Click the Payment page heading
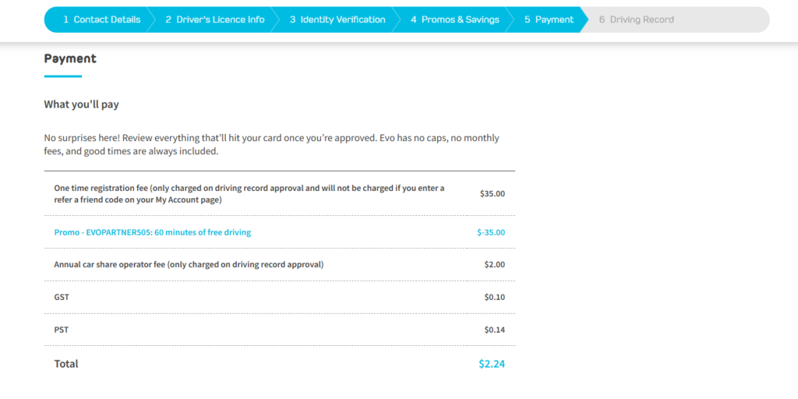Viewport: 798px width, 399px height. [x=70, y=58]
